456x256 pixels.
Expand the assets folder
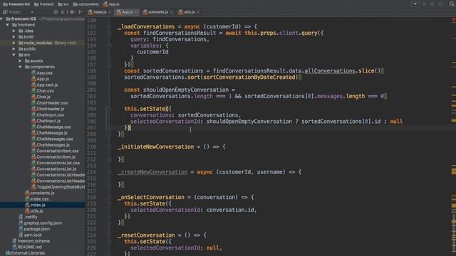20,61
